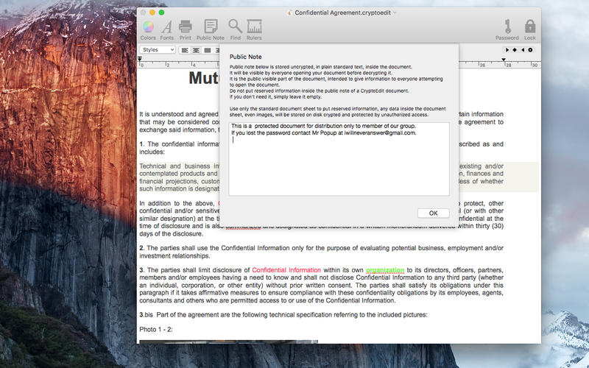Click '3.bis' paragraph heading text

click(146, 315)
